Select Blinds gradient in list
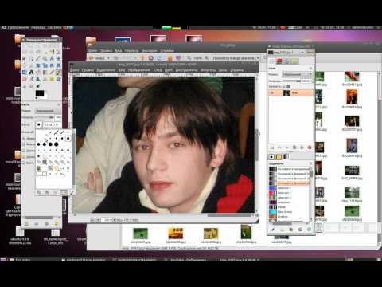This screenshot has height=287, width=382. tap(289, 207)
